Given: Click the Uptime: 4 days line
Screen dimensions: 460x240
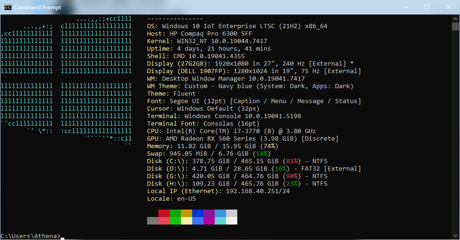Looking at the screenshot, I should coord(209,49).
